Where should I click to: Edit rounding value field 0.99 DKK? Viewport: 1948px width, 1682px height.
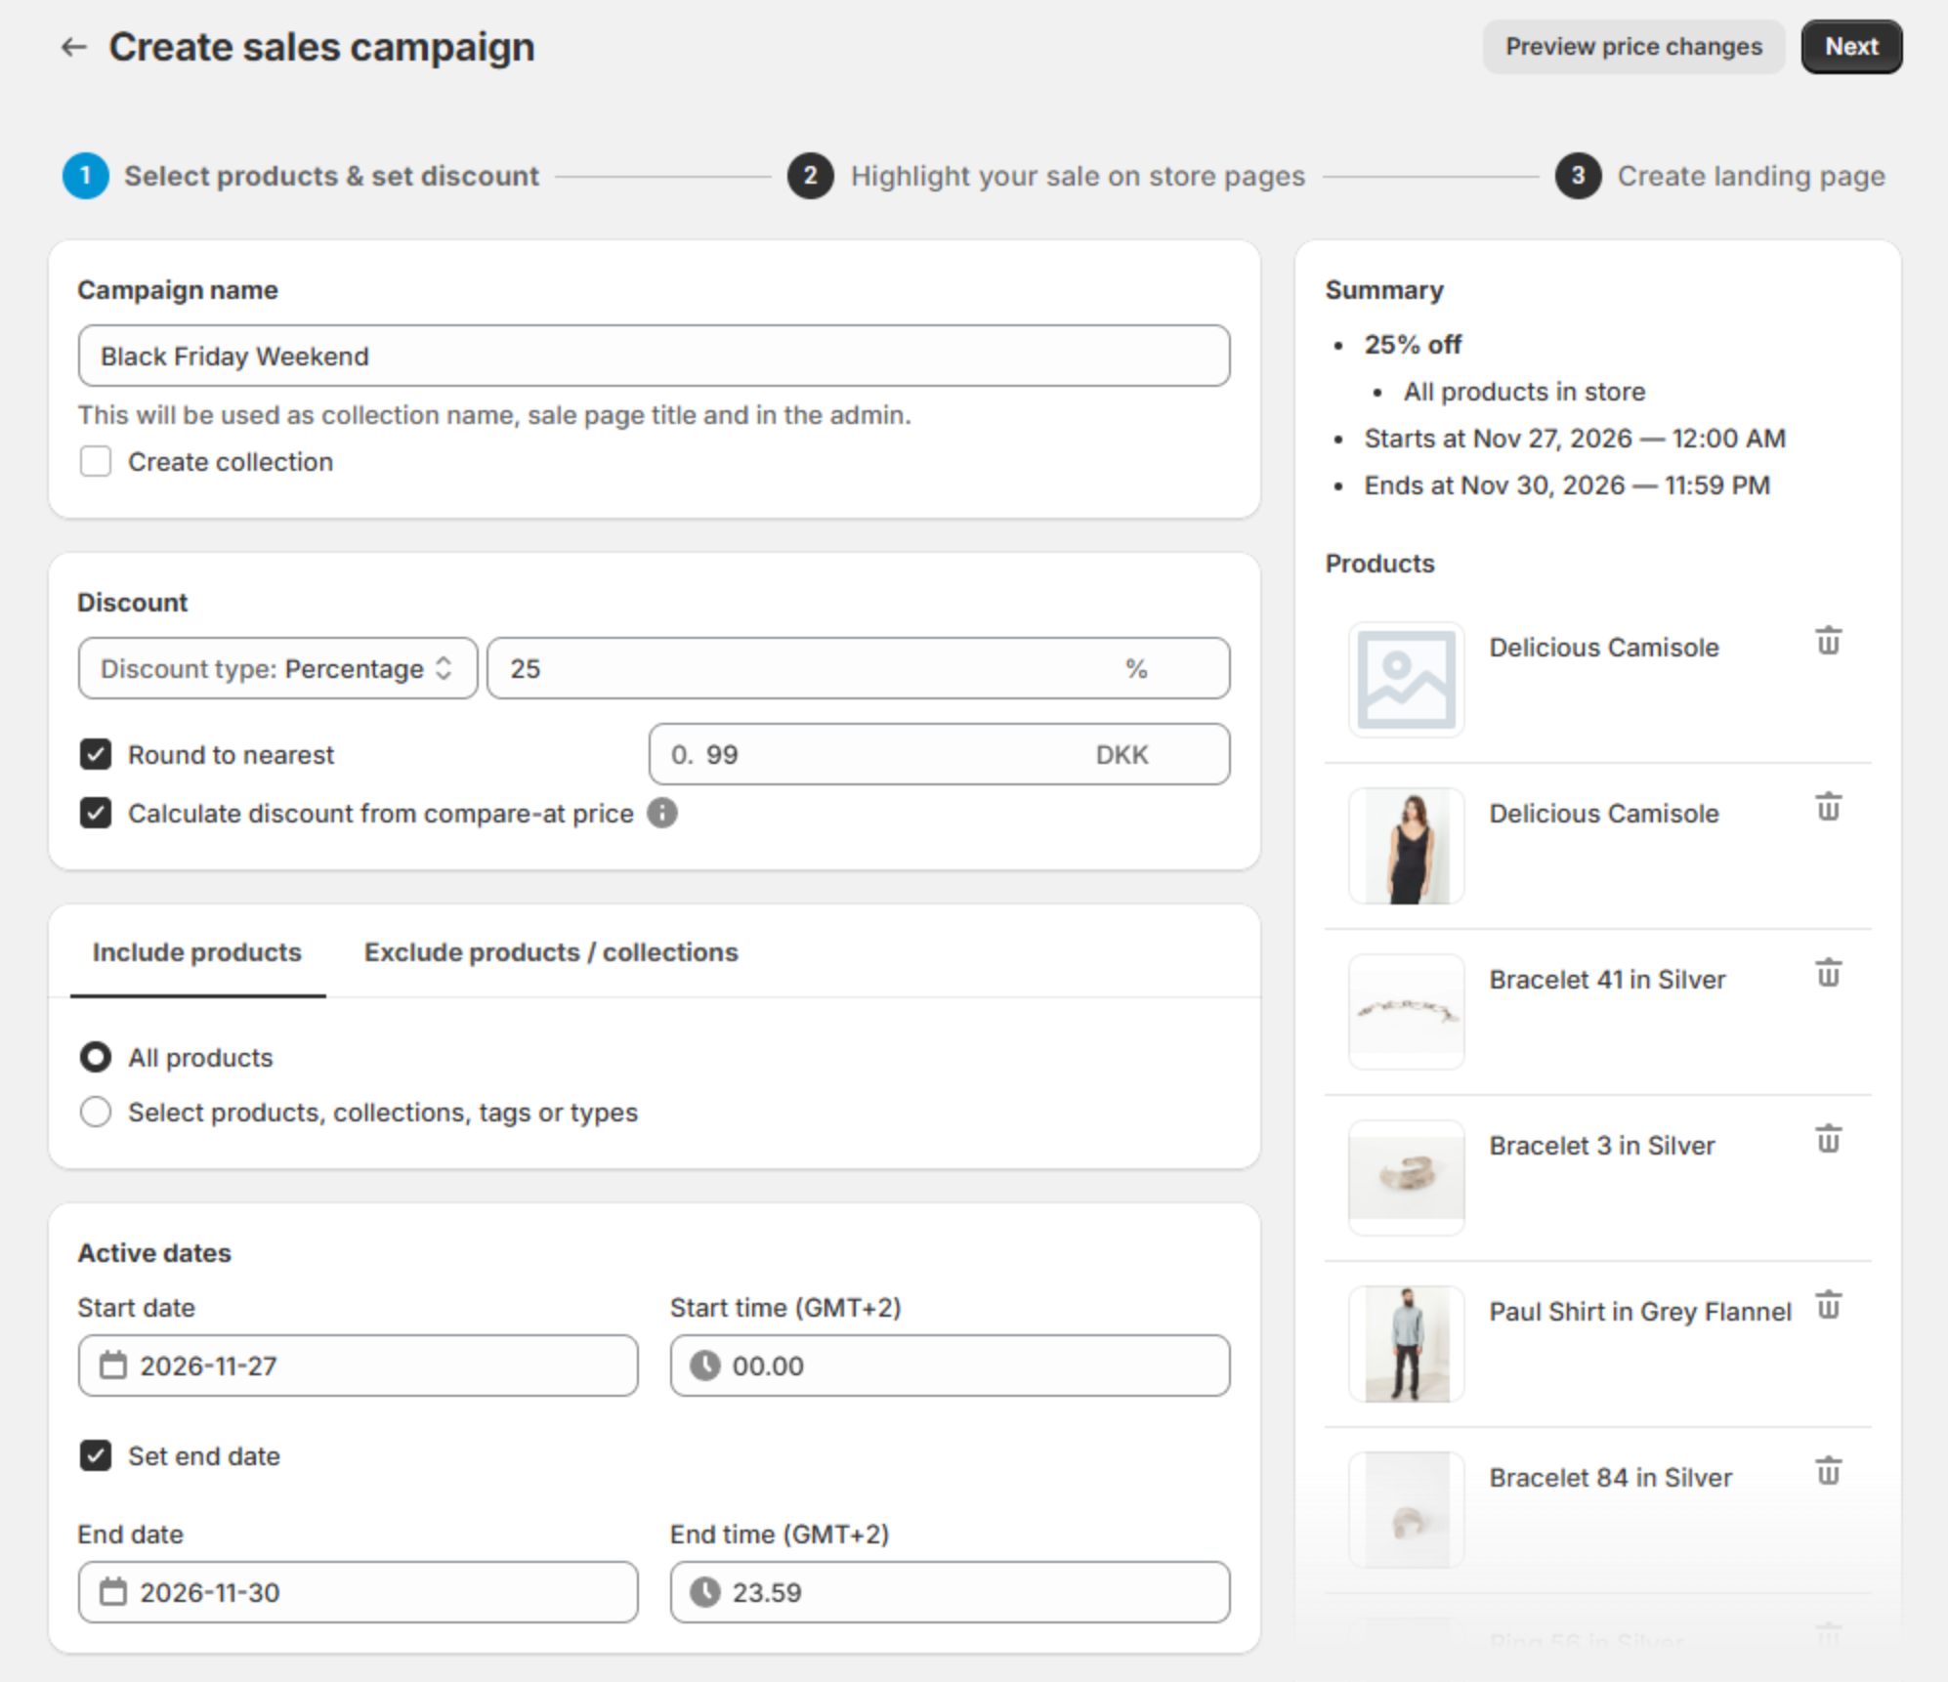[939, 754]
